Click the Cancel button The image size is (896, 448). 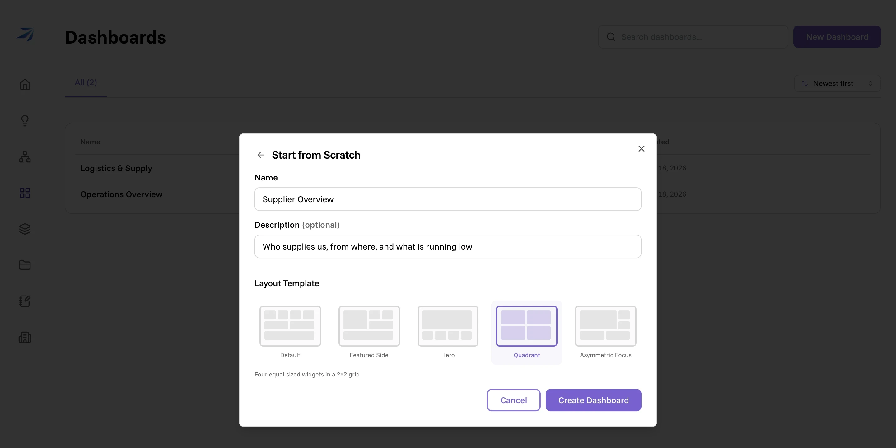point(513,400)
